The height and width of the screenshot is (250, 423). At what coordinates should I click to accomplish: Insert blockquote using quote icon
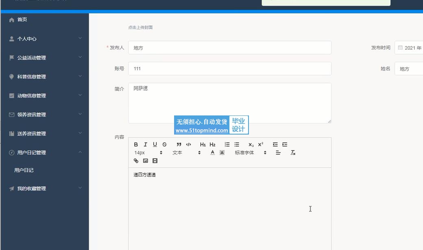click(x=179, y=145)
